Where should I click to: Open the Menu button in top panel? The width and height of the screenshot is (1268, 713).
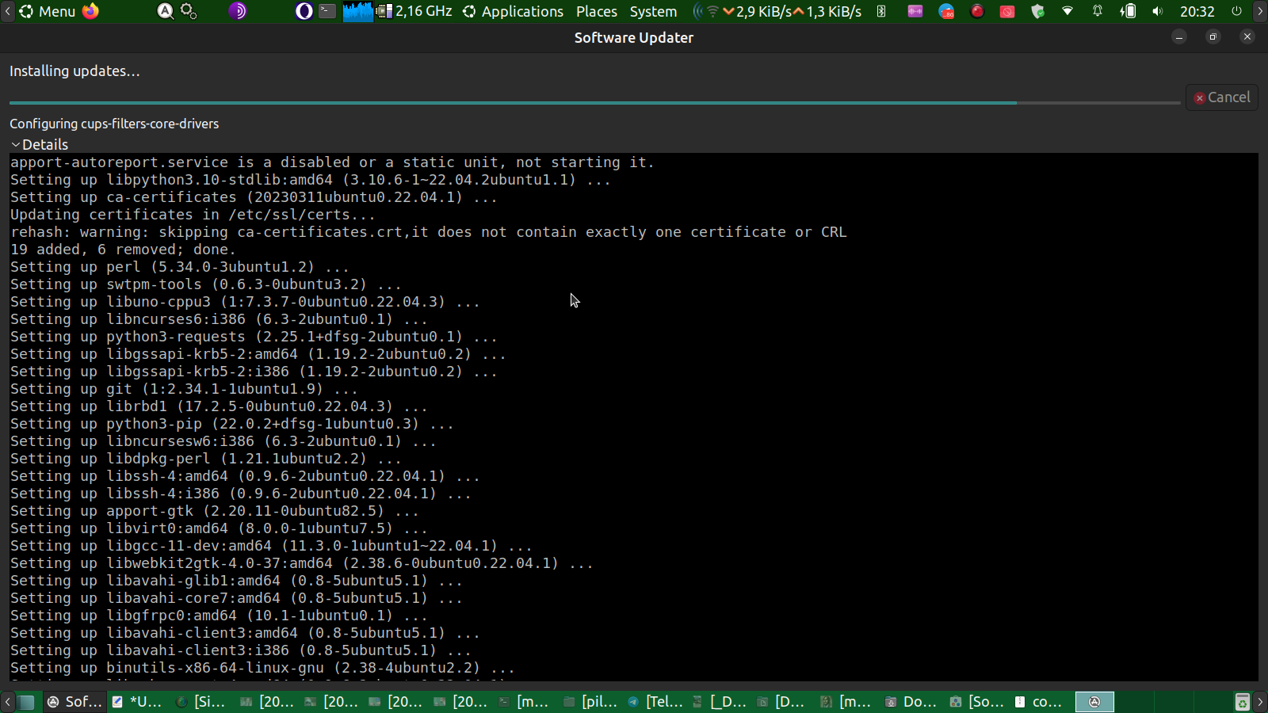pyautogui.click(x=48, y=11)
